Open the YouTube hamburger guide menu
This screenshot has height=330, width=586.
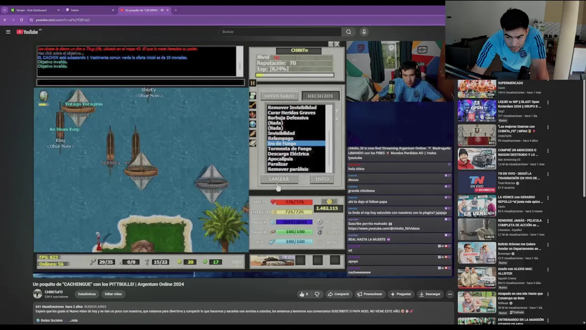point(8,32)
